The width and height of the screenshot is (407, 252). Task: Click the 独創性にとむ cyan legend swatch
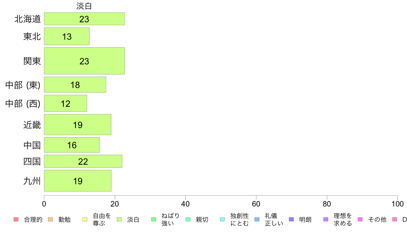pyautogui.click(x=222, y=219)
